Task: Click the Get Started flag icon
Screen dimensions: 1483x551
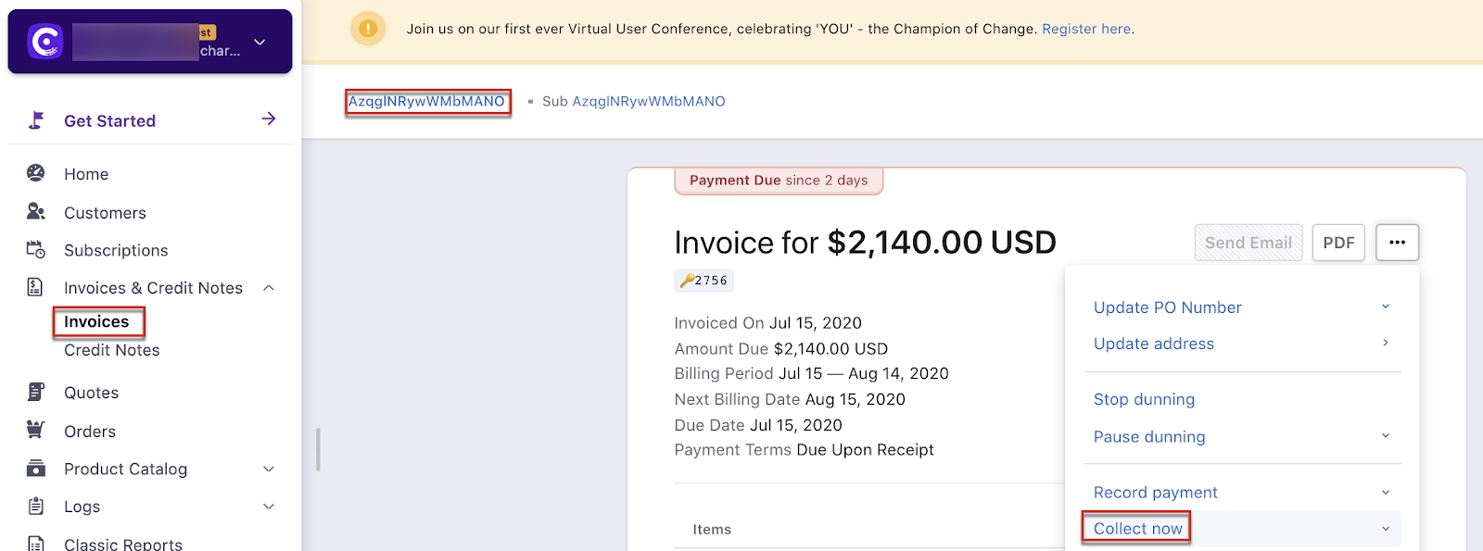Action: coord(36,120)
